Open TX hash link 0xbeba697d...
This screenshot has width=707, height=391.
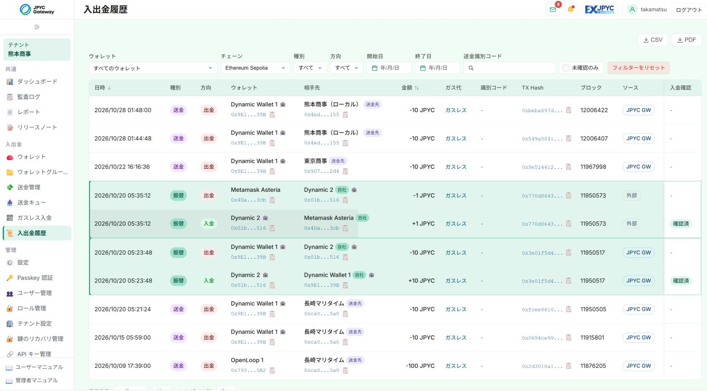click(x=542, y=110)
